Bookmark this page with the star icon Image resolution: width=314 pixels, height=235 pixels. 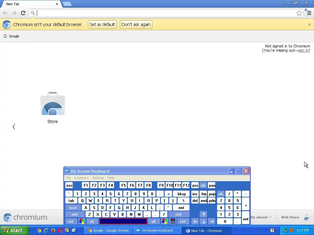coord(299,13)
